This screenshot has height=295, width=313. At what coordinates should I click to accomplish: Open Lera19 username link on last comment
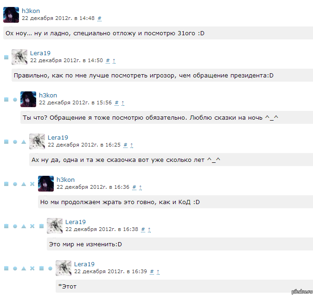point(84,264)
